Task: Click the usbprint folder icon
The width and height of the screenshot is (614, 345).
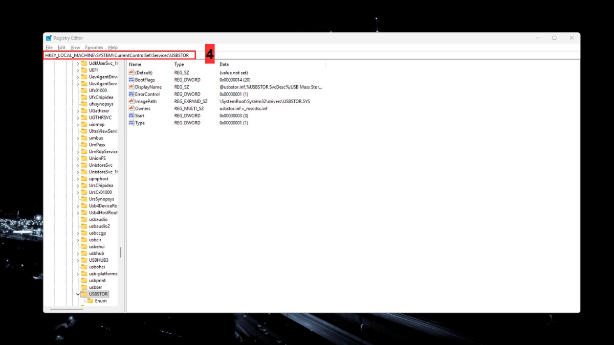Action: 84,281
